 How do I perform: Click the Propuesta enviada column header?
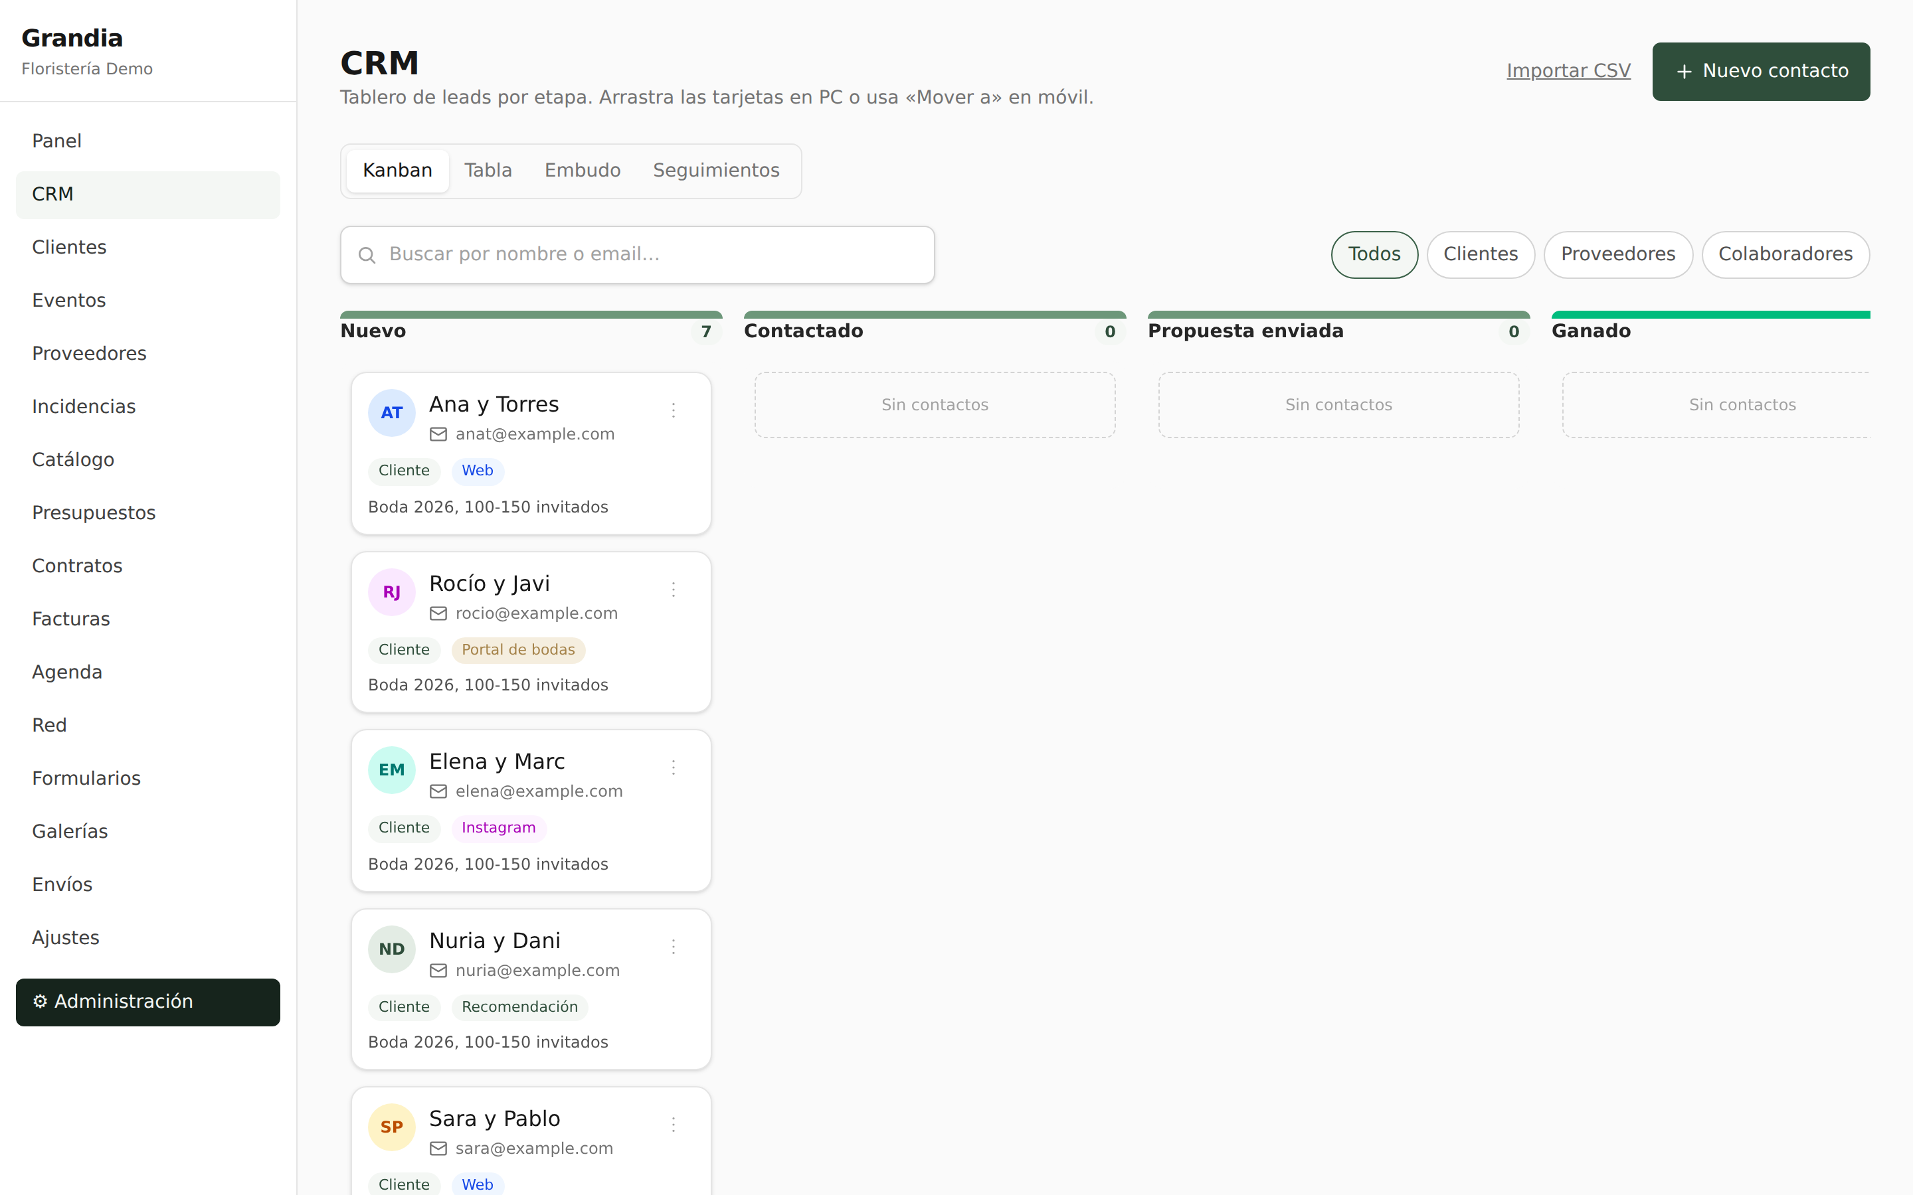coord(1245,331)
